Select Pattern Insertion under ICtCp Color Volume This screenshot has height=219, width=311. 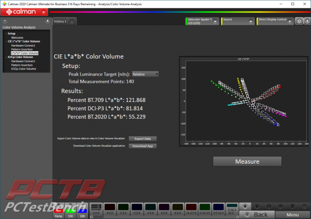pyautogui.click(x=22, y=65)
